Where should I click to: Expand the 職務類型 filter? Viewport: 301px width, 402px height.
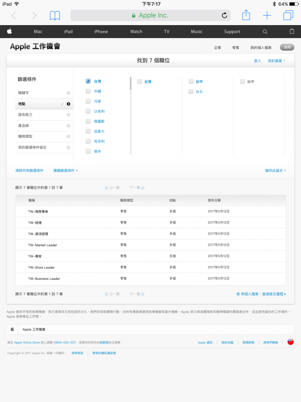pyautogui.click(x=44, y=137)
